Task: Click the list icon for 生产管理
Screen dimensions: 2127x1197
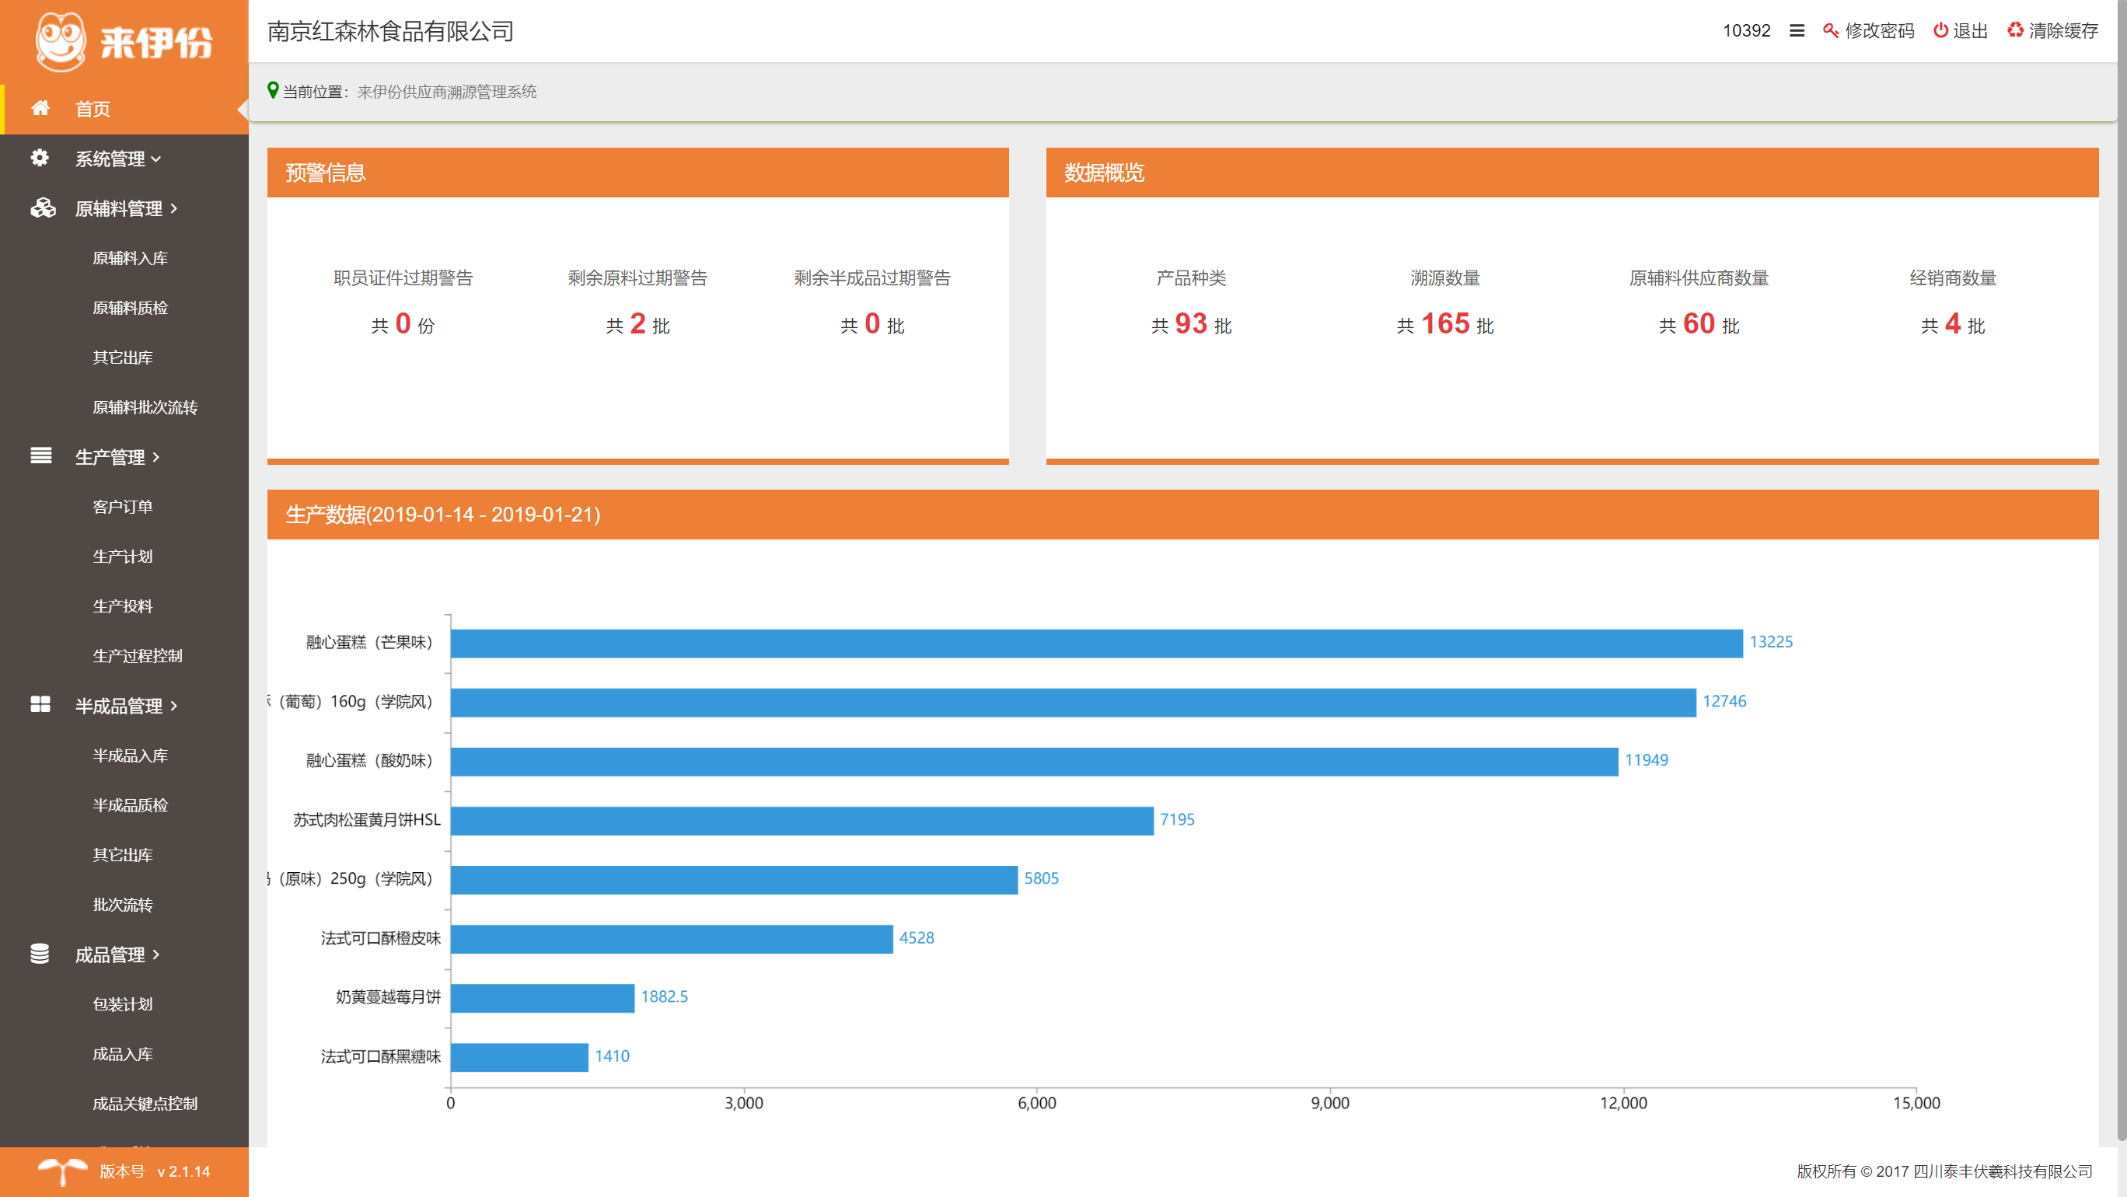Action: tap(40, 455)
